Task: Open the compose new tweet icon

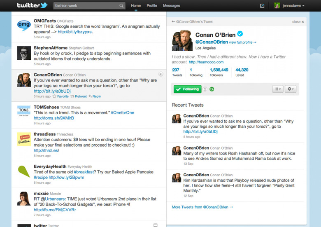Action: pyautogui.click(x=262, y=6)
